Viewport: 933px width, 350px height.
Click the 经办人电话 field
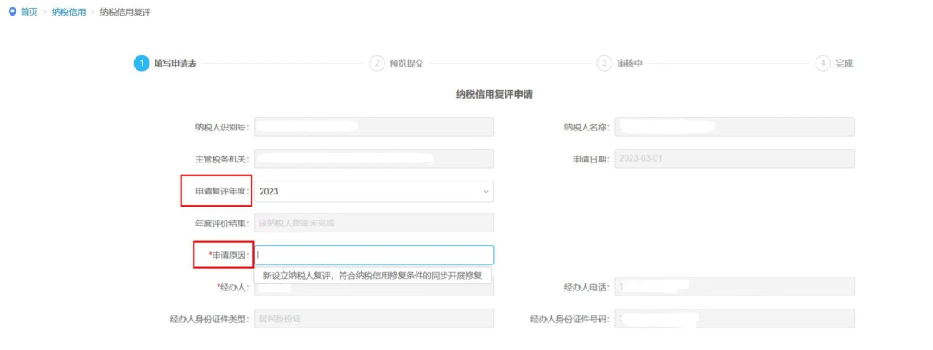click(735, 287)
